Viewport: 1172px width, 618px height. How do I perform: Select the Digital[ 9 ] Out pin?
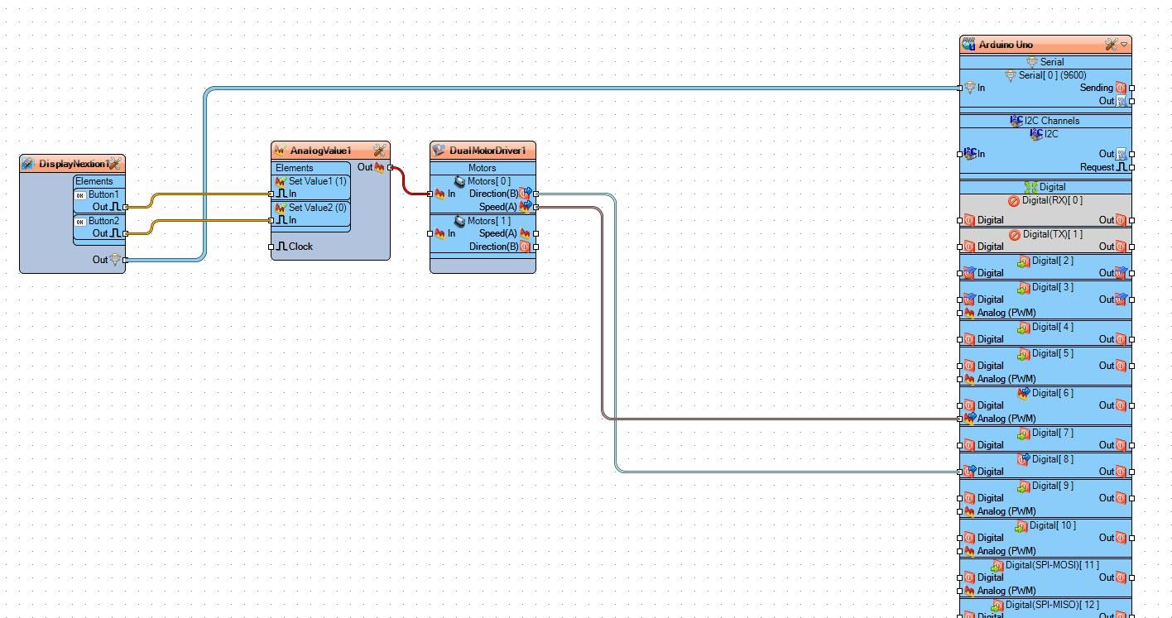click(x=1132, y=498)
